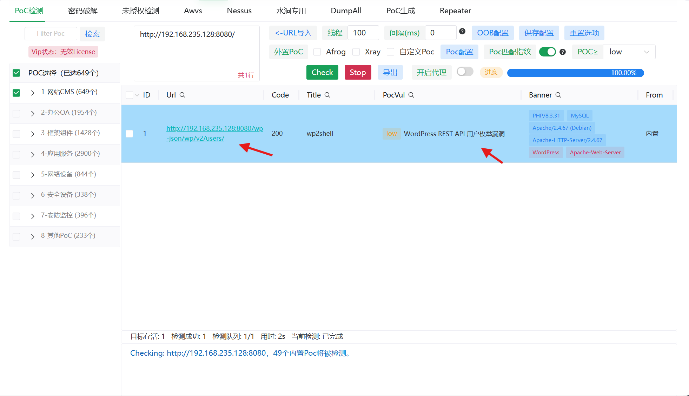Click the search icon beside Title column

327,95
